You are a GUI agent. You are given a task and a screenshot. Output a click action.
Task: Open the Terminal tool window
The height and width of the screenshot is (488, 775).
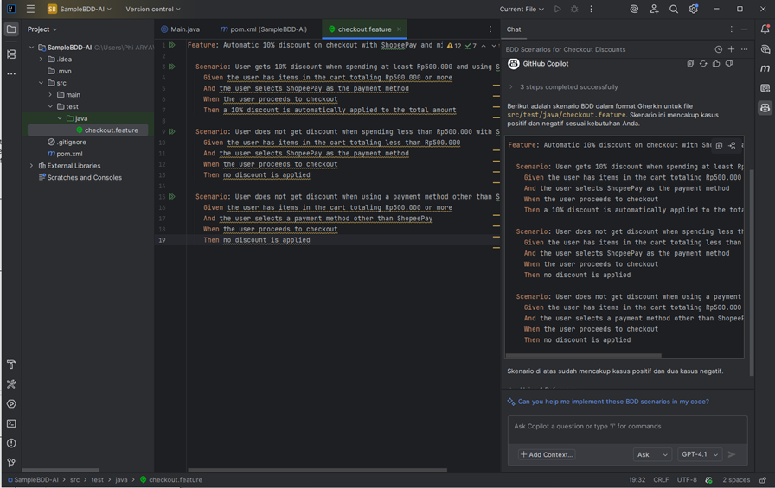11,423
